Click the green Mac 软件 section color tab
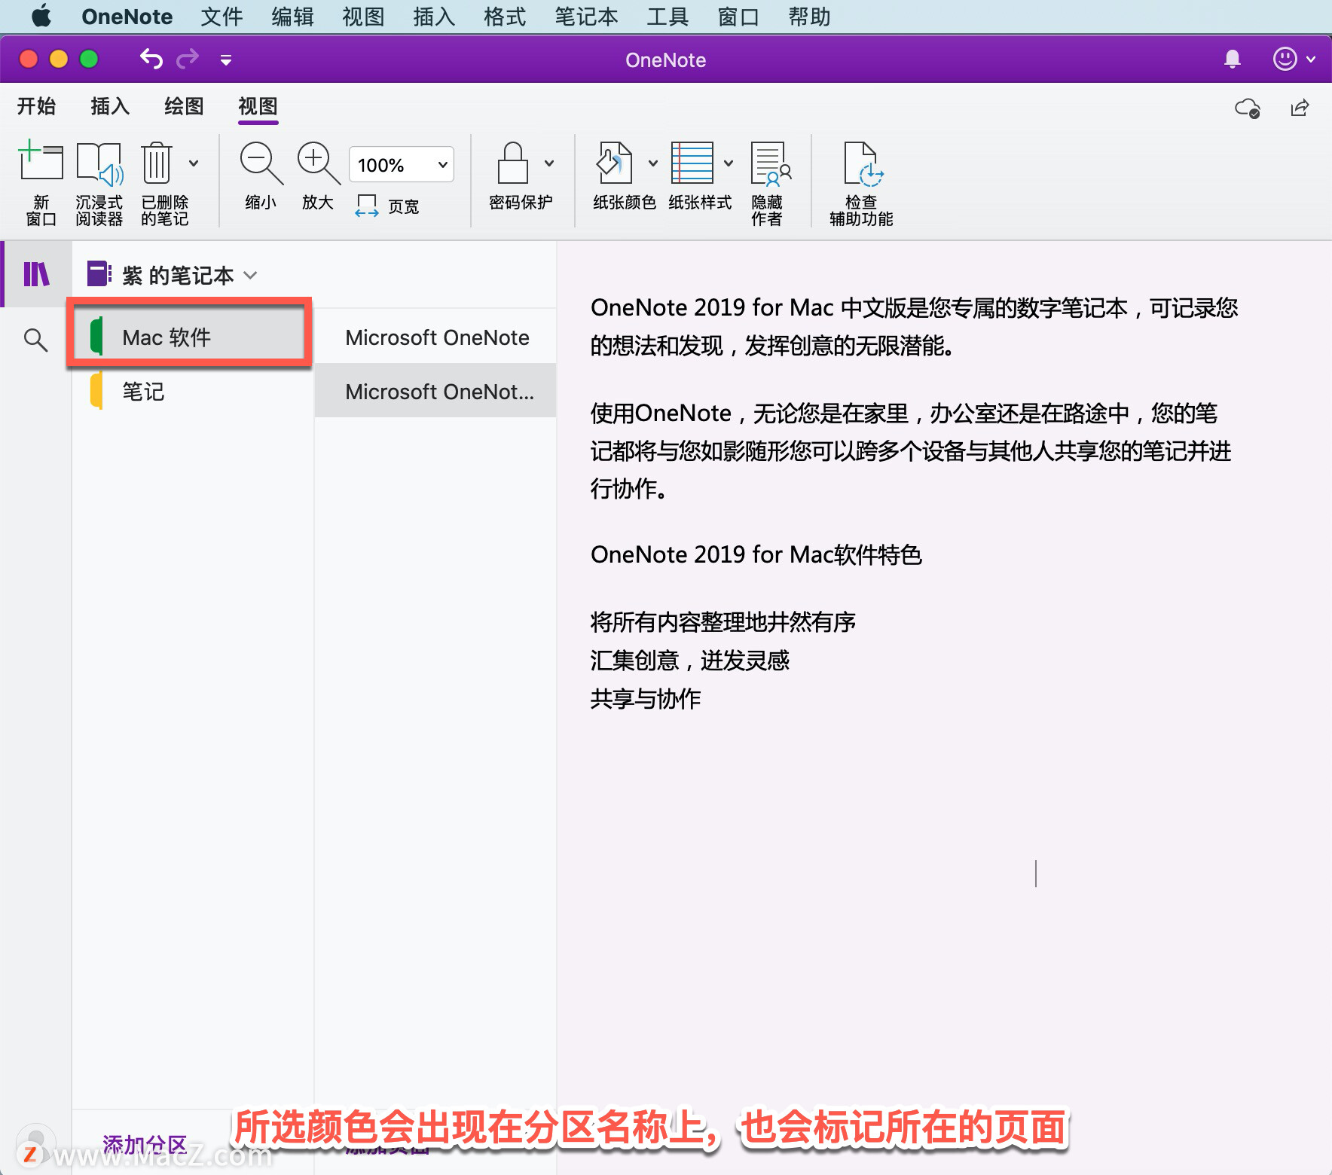 coord(96,336)
